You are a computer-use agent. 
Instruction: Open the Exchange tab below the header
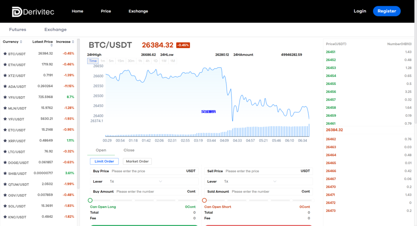tap(55, 30)
